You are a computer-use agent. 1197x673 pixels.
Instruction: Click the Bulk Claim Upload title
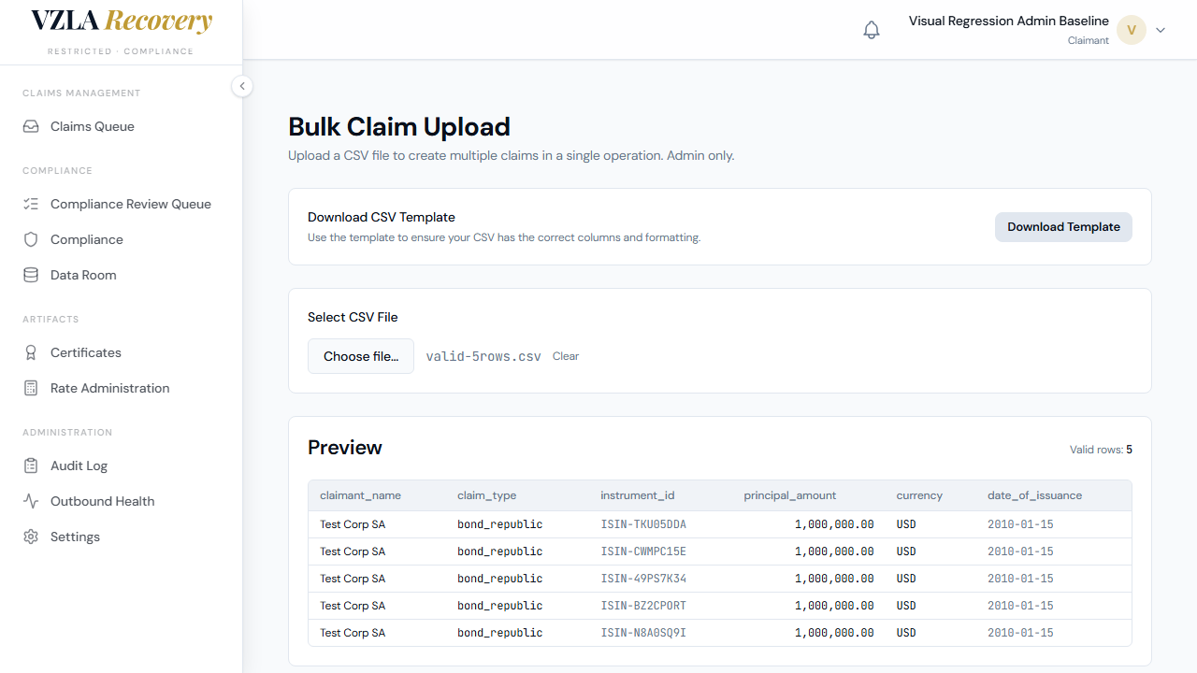pos(399,127)
